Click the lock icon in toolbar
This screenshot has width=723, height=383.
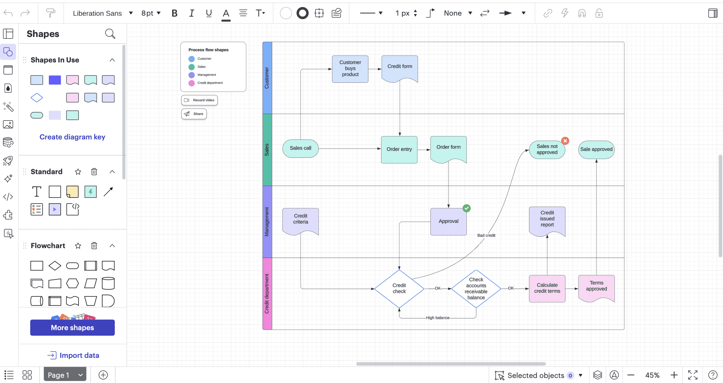pos(599,13)
